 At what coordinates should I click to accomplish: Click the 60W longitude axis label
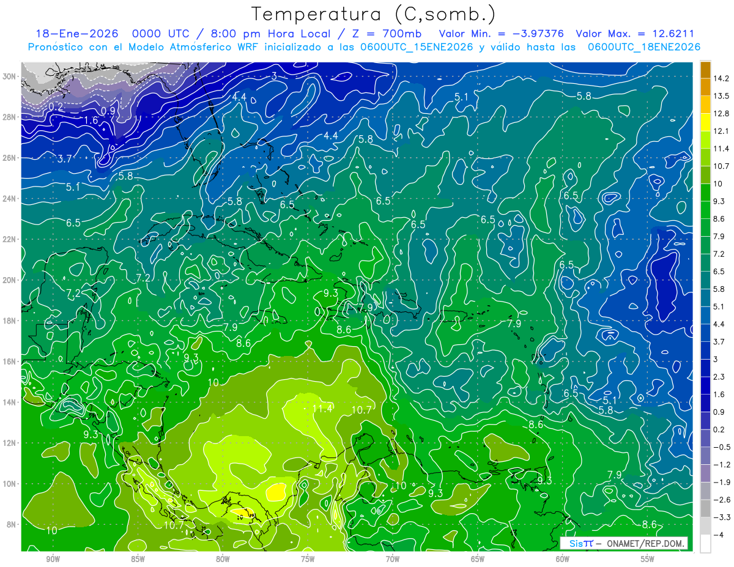(x=563, y=559)
